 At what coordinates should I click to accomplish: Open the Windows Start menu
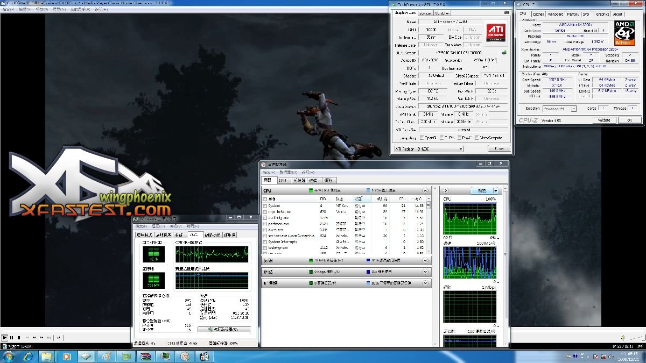(9, 357)
